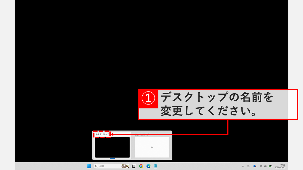The image size is (303, 170).
Task: Click the taskbar search box labeled 検索
Action: click(112, 166)
